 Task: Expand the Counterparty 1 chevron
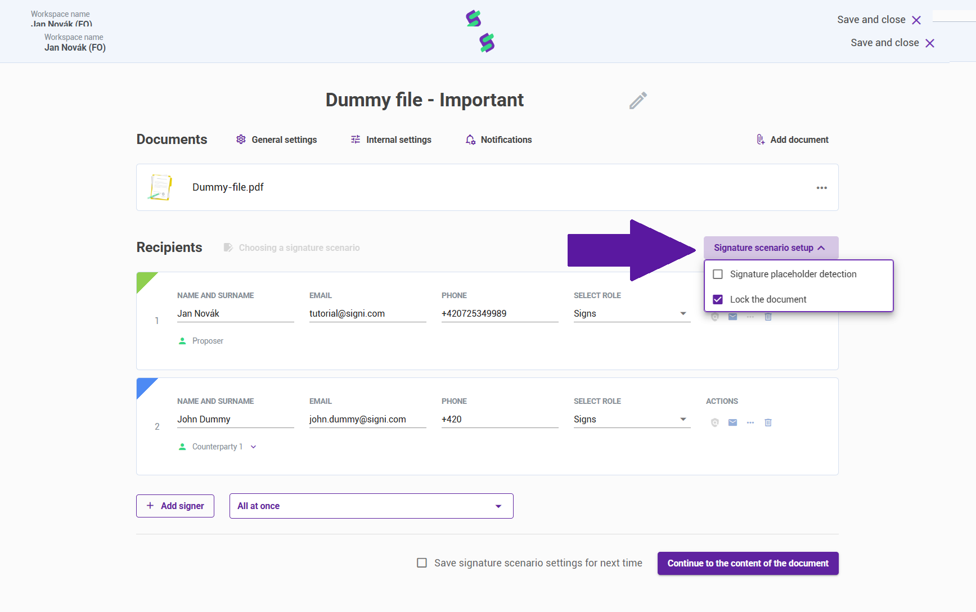pos(254,447)
